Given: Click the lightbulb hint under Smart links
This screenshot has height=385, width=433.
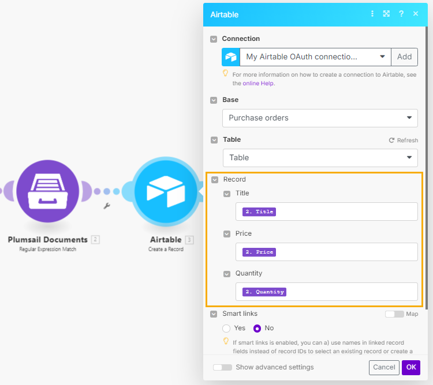Looking at the screenshot, I should pos(226,341).
